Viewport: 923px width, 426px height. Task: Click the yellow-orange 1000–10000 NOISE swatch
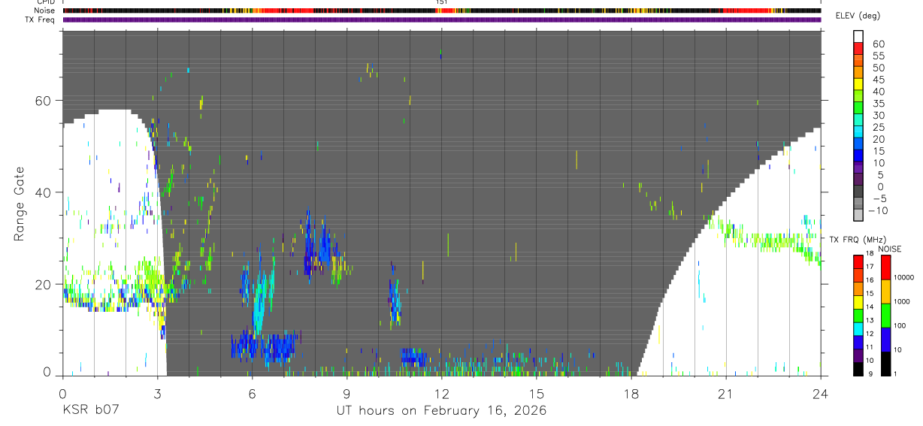pos(885,292)
